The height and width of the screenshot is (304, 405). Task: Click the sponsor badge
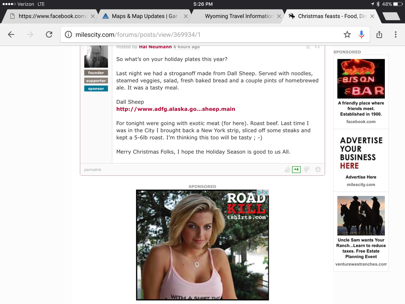click(96, 88)
